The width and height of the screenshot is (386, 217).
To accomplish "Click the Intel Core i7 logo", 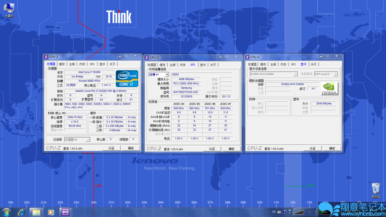I will tap(127, 79).
